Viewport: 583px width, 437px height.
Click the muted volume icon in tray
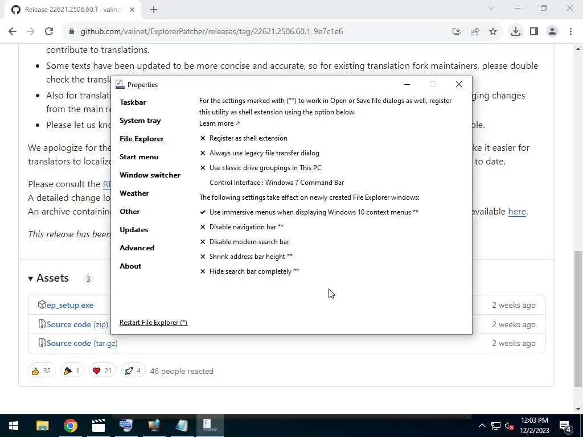click(x=510, y=426)
